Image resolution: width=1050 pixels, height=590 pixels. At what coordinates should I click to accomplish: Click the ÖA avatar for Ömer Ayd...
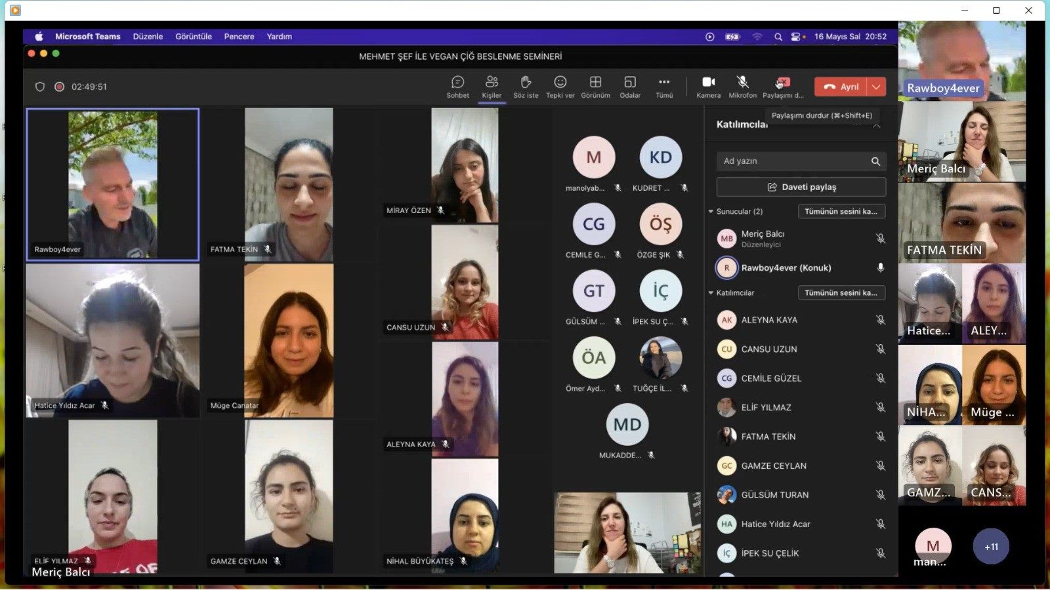coord(594,358)
